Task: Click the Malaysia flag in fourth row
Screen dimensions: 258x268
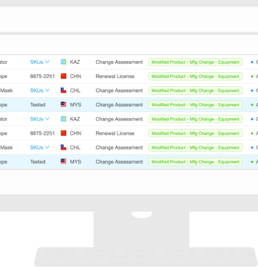Action: pos(63,104)
